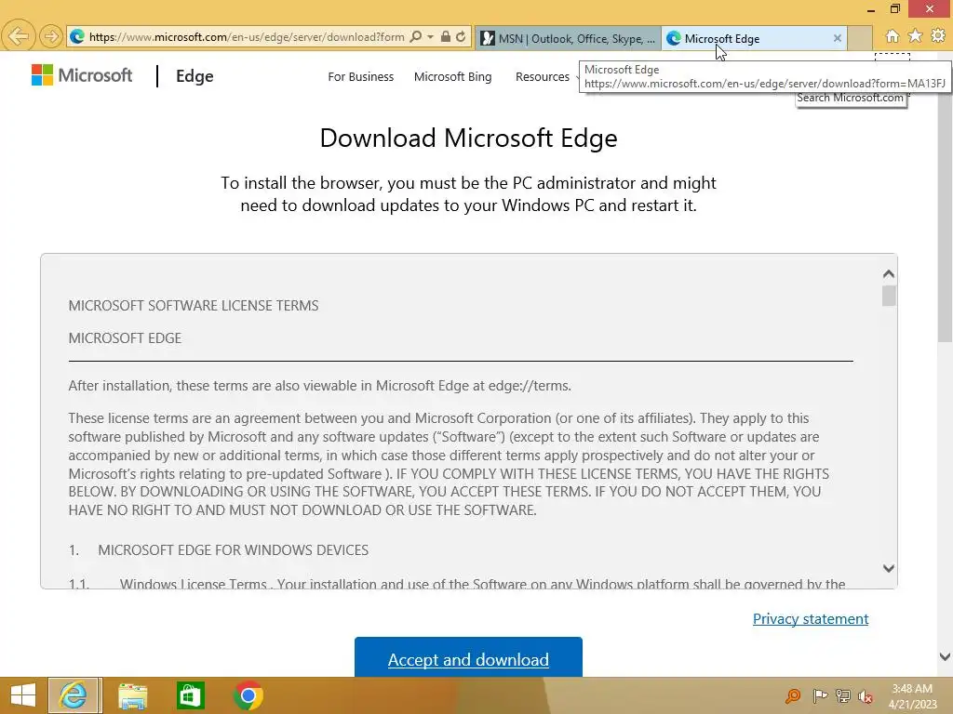Click the Download Microsoft Edge heading

(x=469, y=138)
